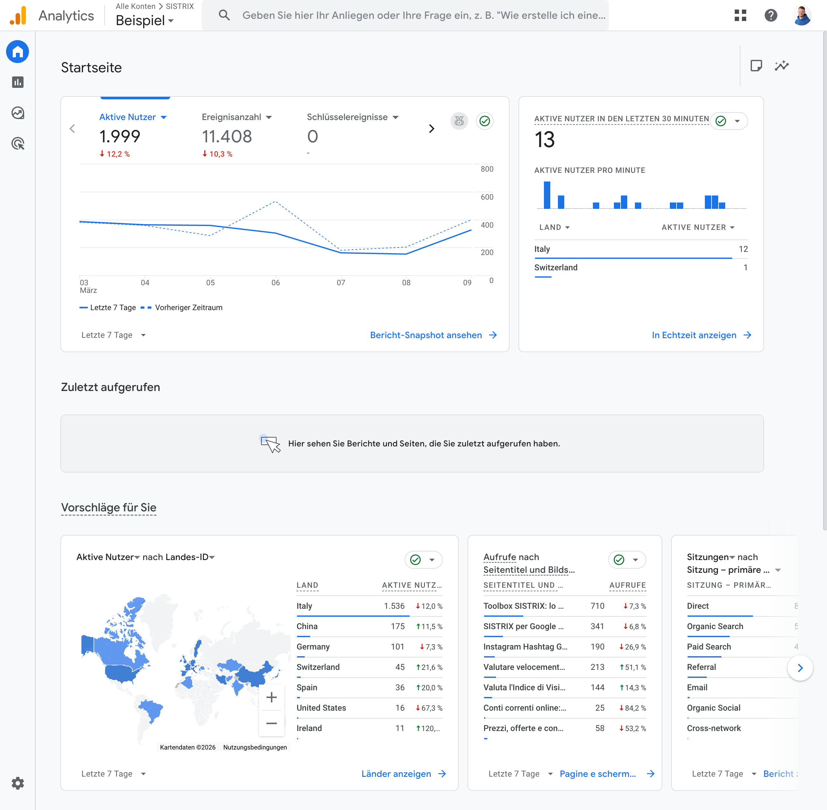827x810 pixels.
Task: Click the data quality check icon on the overview card
Action: [484, 121]
